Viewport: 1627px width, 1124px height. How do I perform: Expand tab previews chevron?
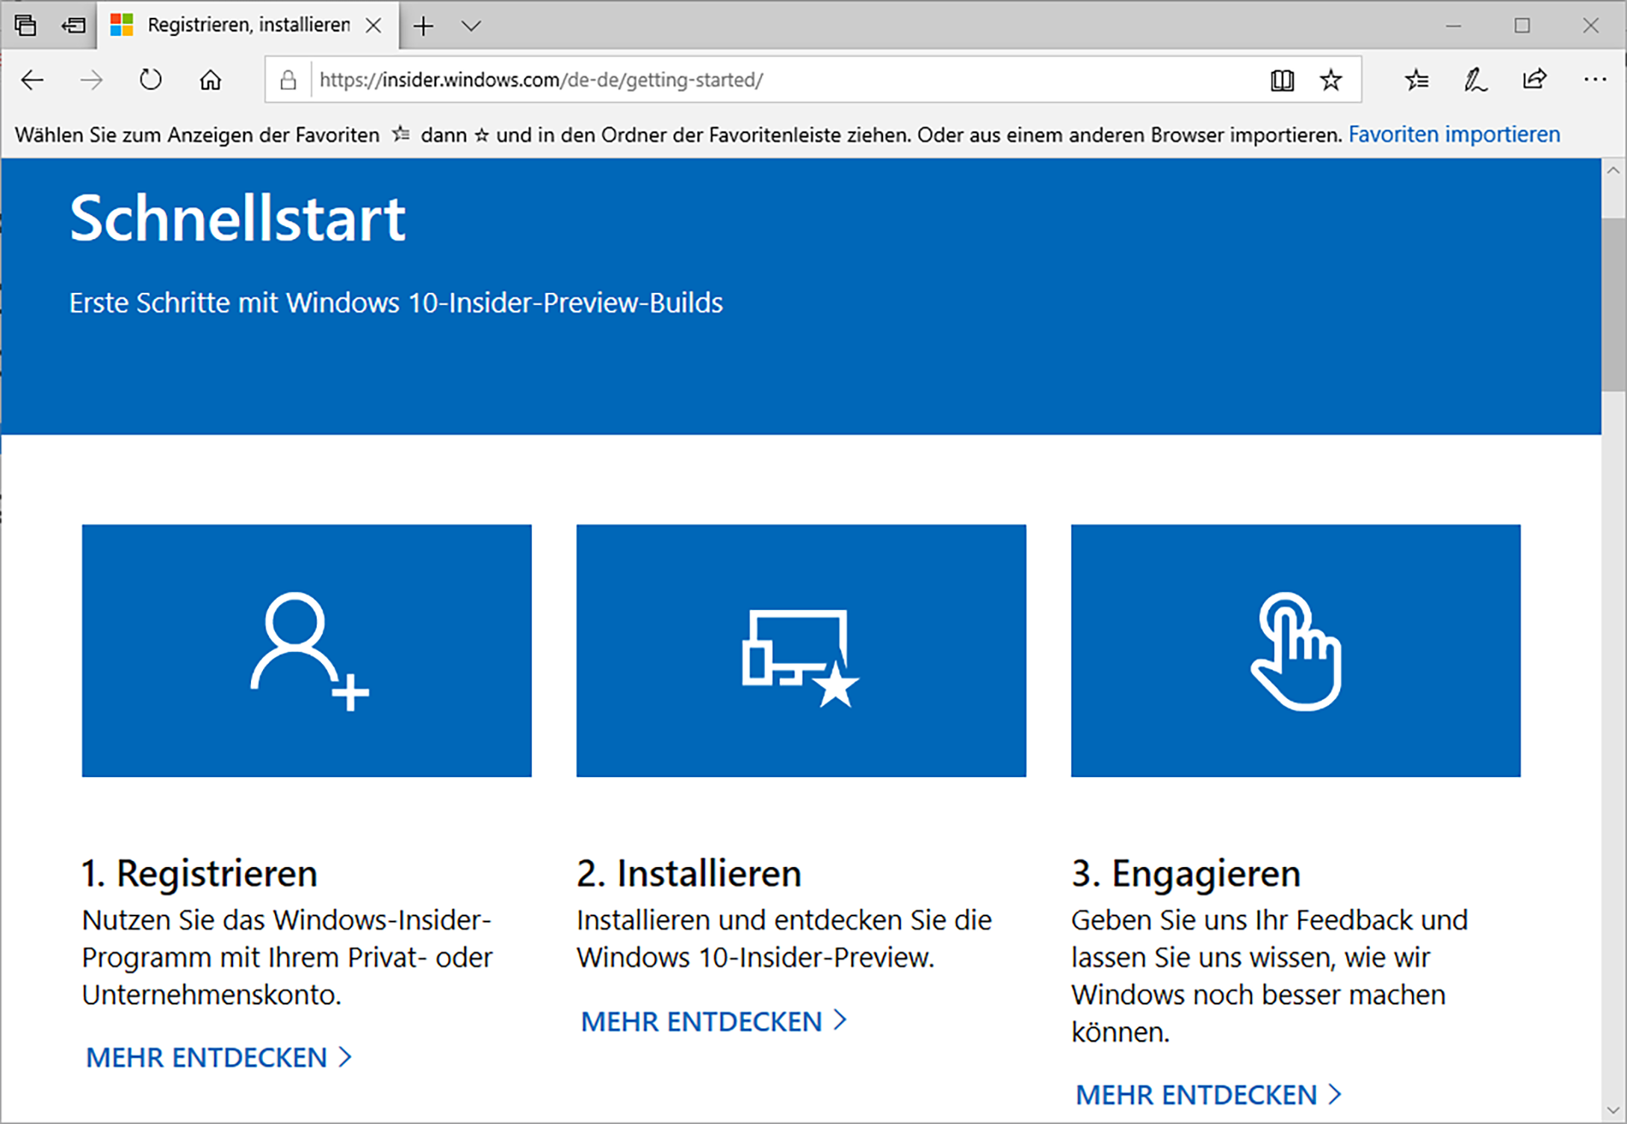(x=471, y=26)
